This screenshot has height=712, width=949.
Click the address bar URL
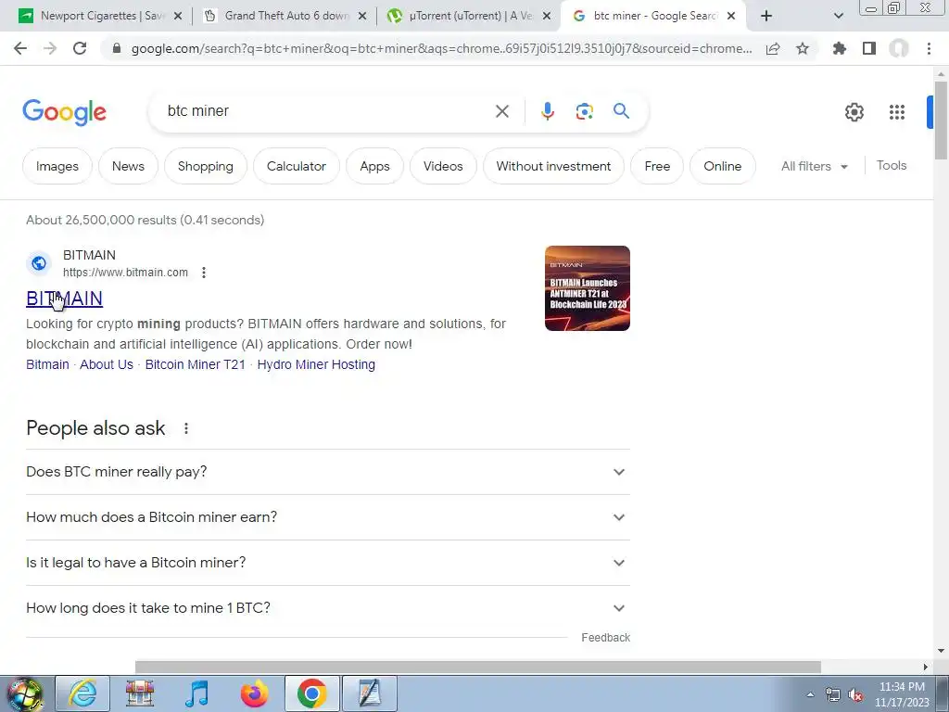click(x=441, y=48)
